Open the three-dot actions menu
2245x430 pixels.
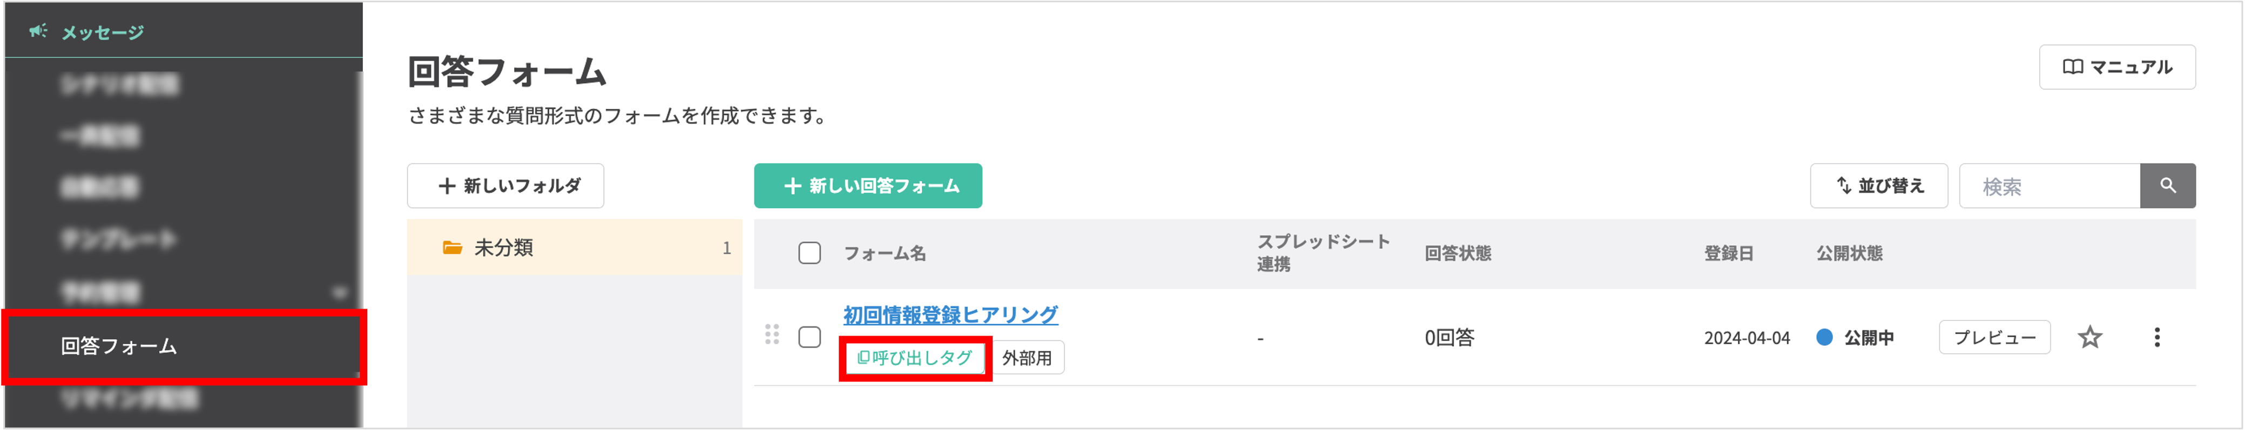point(2158,337)
